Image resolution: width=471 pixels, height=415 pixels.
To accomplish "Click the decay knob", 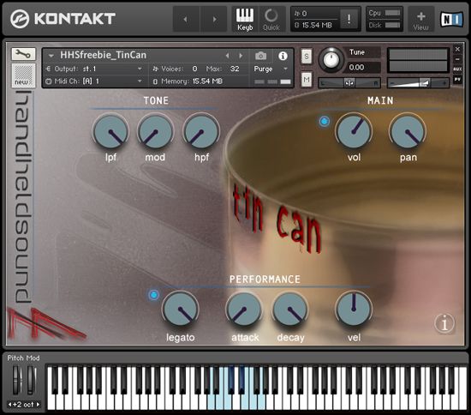I will point(290,310).
